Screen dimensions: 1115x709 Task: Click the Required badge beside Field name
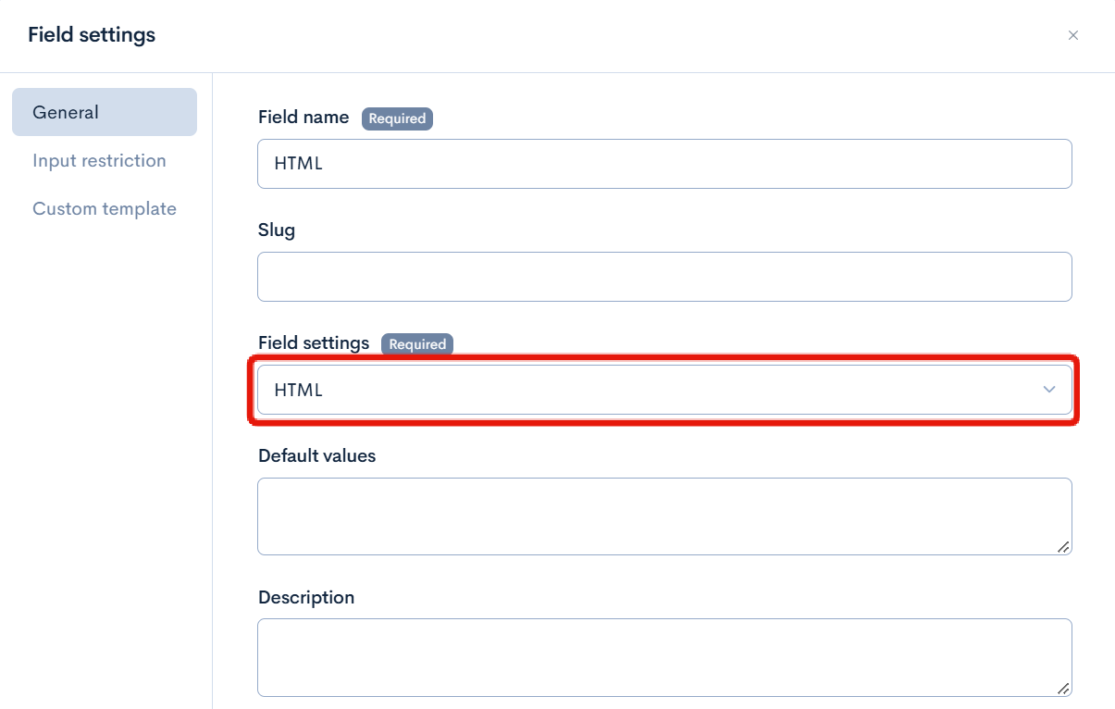point(397,118)
